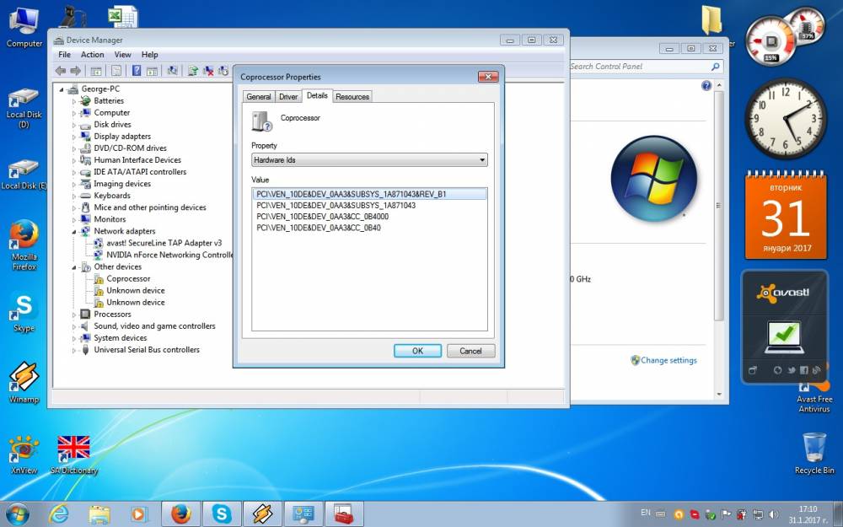Click the red toolbox Device Manager taskbar button
This screenshot has height=527, width=843.
click(x=345, y=514)
